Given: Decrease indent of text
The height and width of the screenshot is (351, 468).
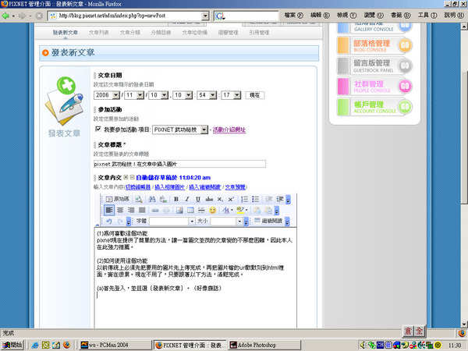Looking at the screenshot, I should pyautogui.click(x=269, y=199).
